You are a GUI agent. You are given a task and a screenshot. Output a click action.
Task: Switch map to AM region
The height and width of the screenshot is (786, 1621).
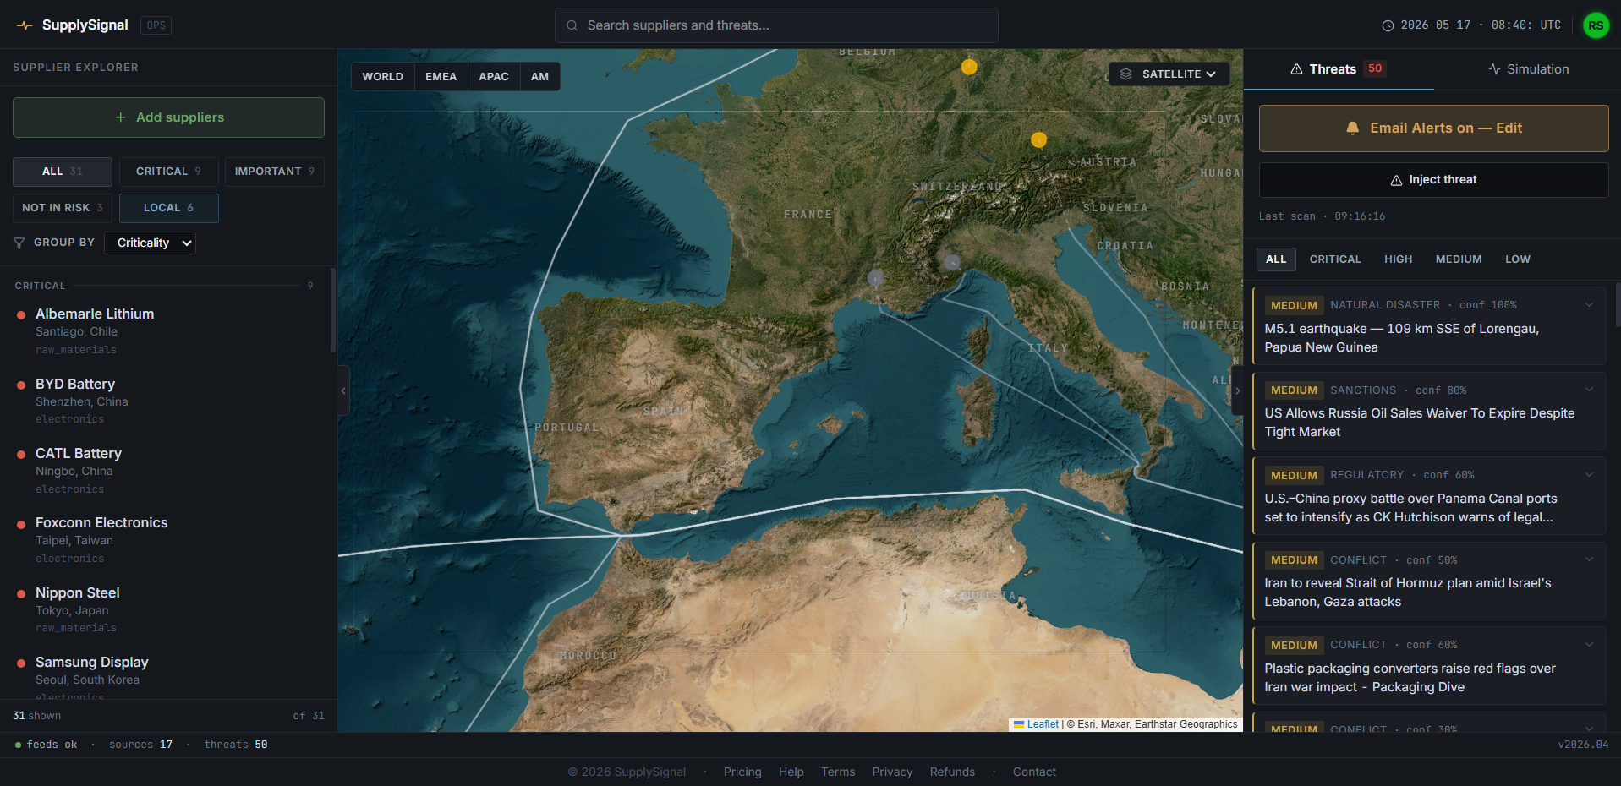tap(539, 77)
